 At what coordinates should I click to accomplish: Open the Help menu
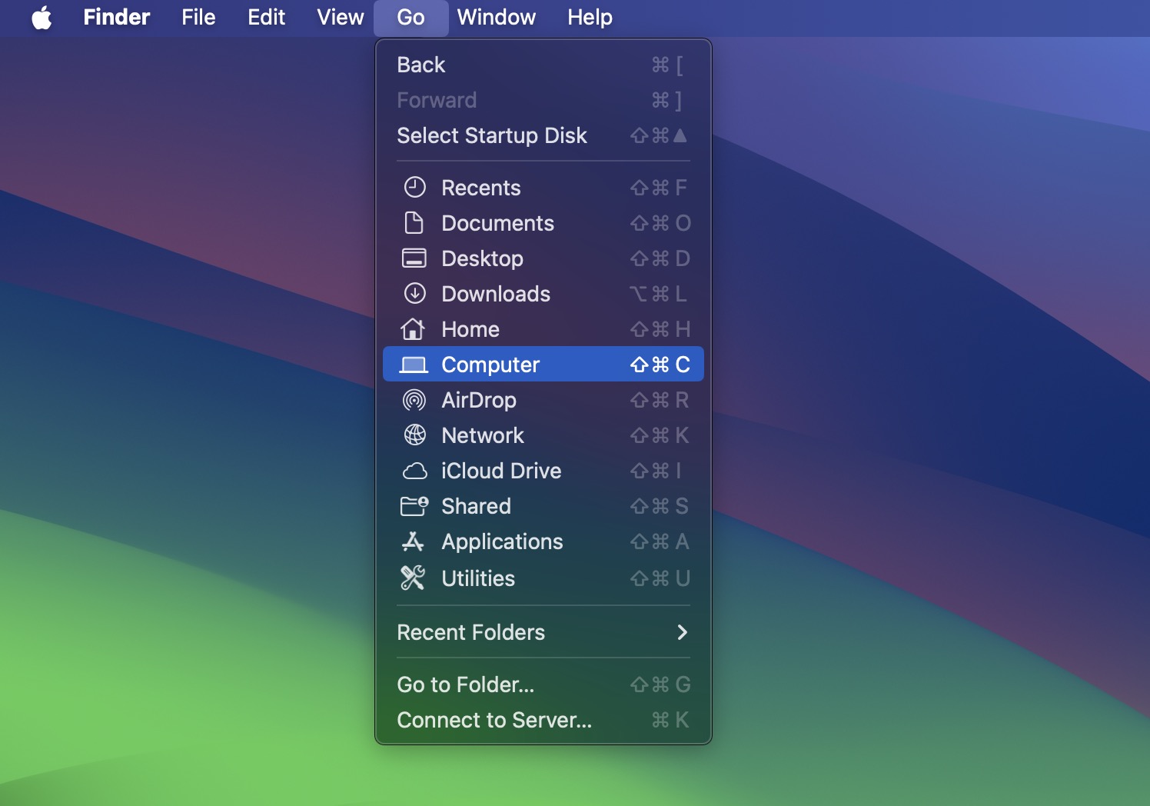click(x=590, y=18)
